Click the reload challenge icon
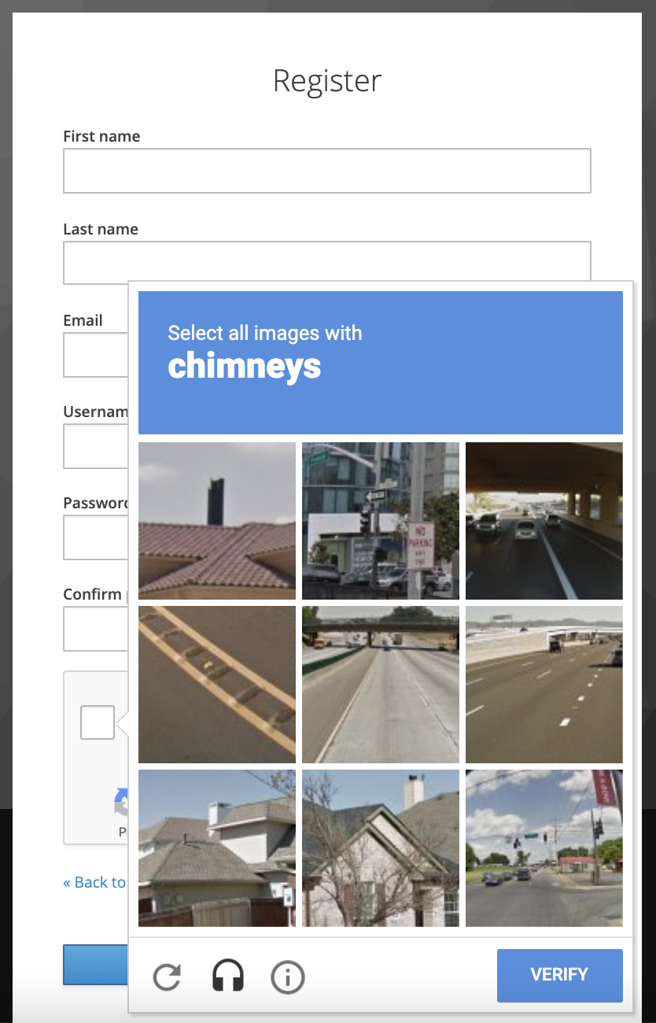Screen dimensions: 656x1023 tap(166, 976)
